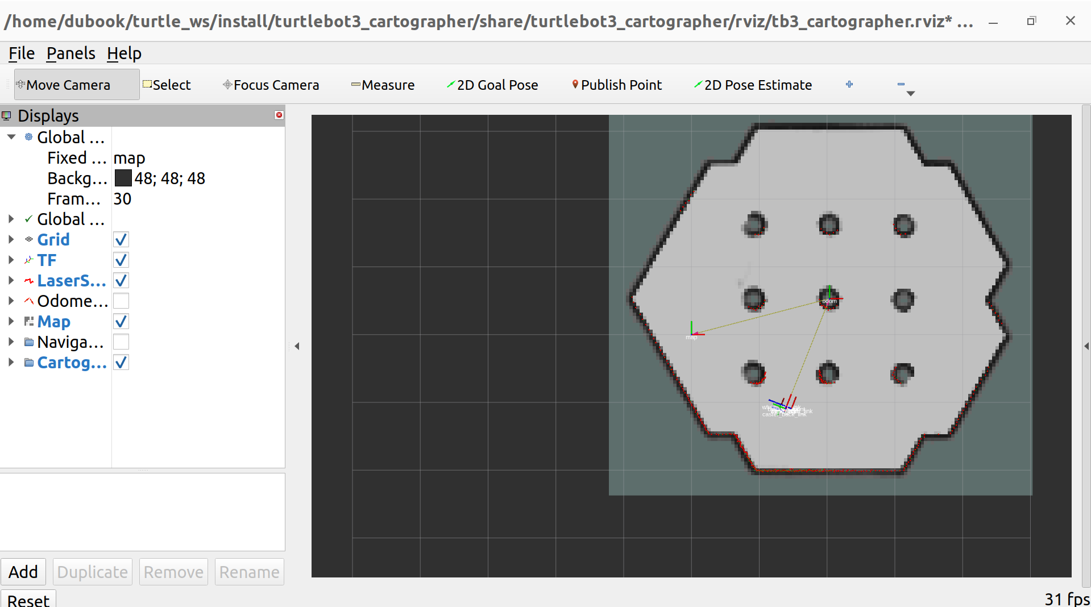
Task: Click the Remove button
Action: pyautogui.click(x=173, y=572)
